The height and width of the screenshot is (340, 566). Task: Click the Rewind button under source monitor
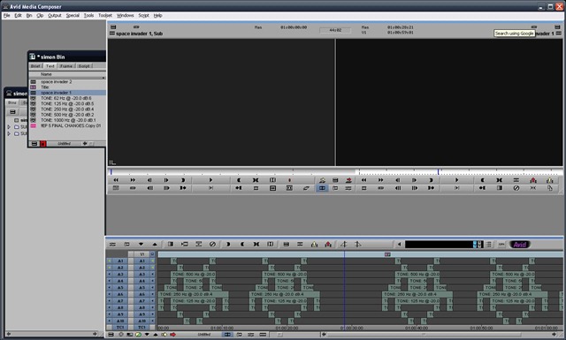pos(116,180)
